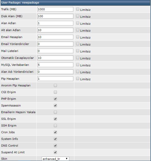Viewport: 151px width, 161px height.
Task: Check Limitsiz next to Alan Adları
Action: (x=78, y=23)
